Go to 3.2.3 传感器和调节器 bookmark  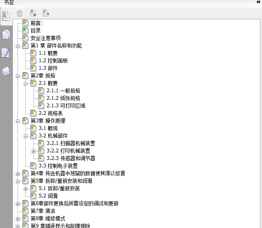tap(71, 158)
